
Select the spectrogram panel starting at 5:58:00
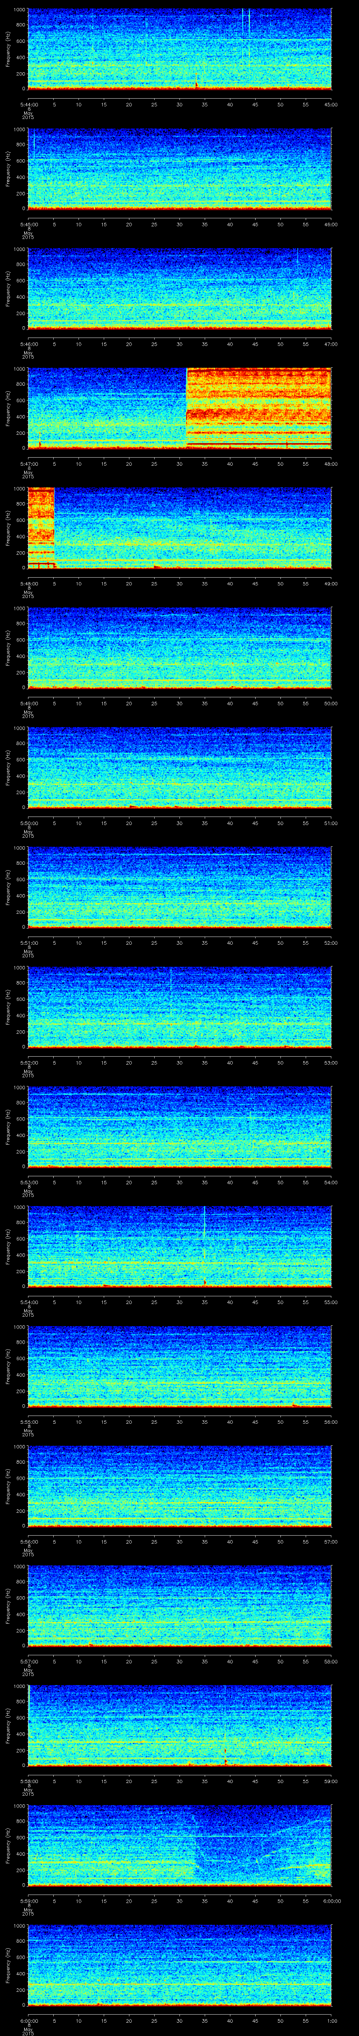(x=180, y=1725)
